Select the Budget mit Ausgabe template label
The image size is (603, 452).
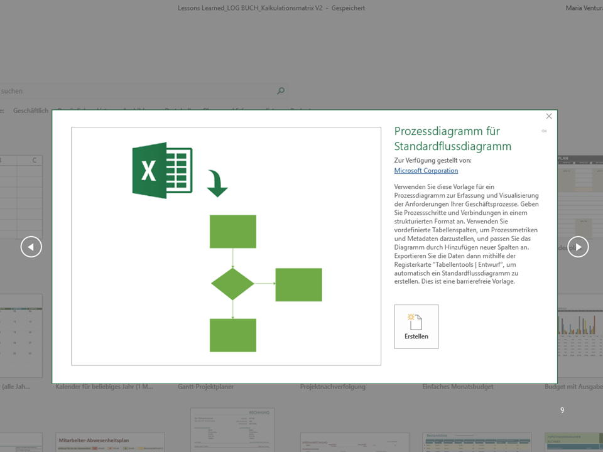click(573, 387)
